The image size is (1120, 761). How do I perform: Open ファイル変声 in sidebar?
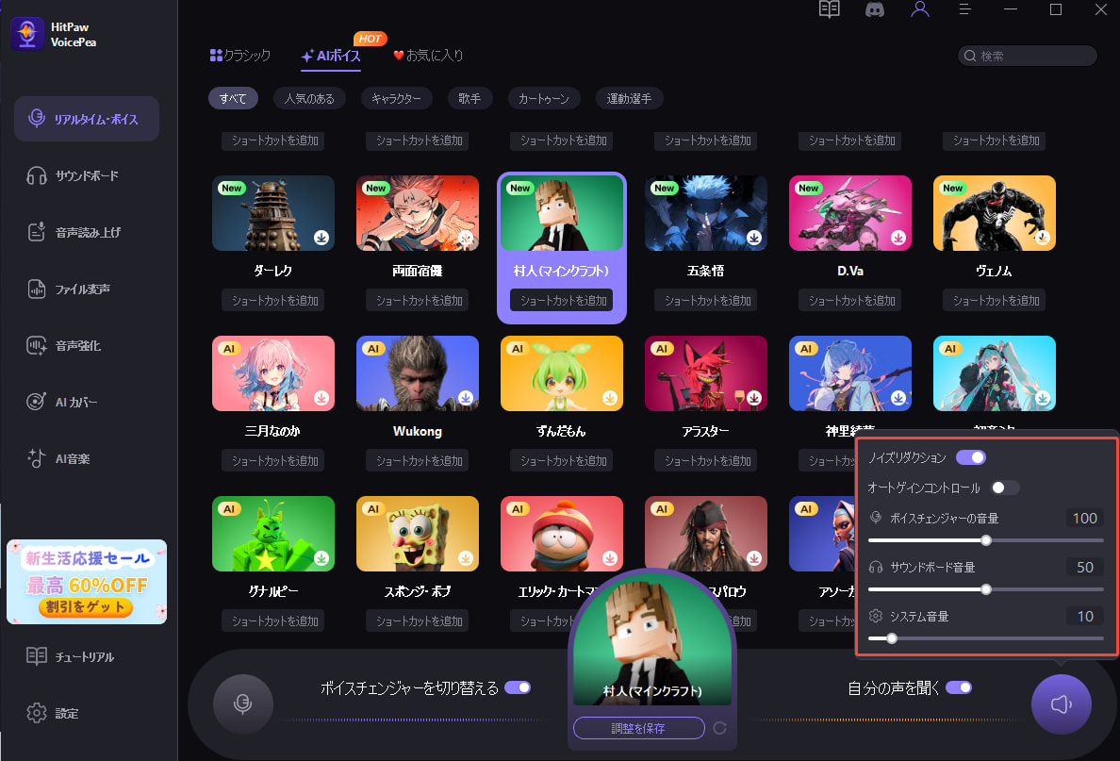pos(87,289)
